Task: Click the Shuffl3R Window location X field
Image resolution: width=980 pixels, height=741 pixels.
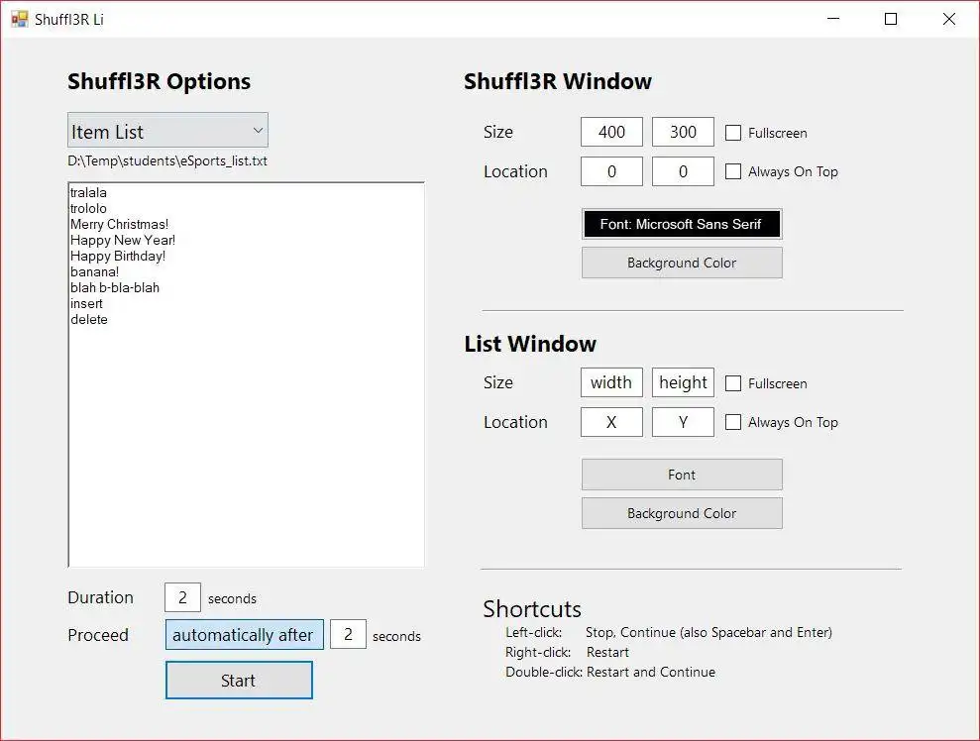Action: pos(611,171)
